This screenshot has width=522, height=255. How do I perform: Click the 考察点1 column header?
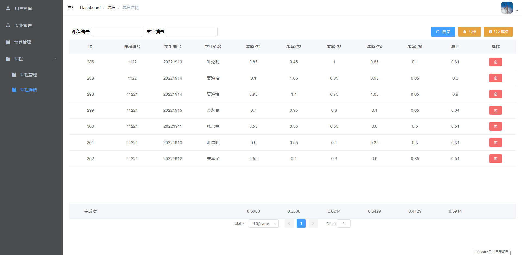(253, 47)
